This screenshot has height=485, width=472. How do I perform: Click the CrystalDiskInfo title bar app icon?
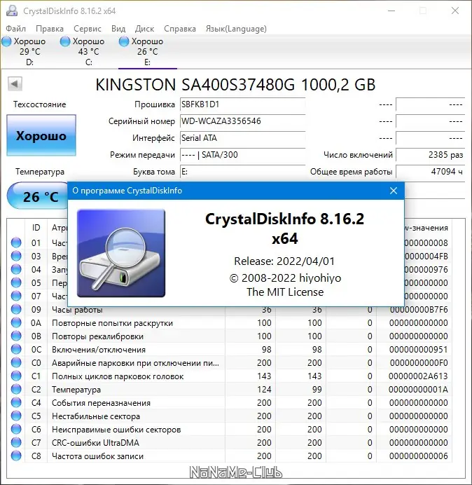(x=12, y=11)
